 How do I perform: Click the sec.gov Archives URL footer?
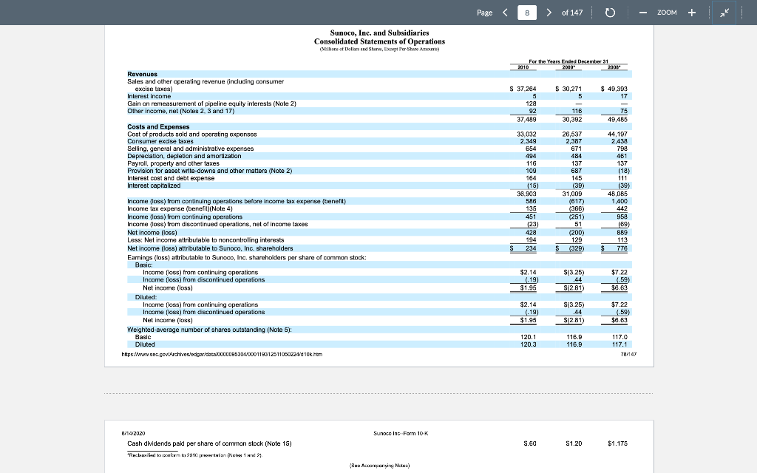(x=222, y=354)
